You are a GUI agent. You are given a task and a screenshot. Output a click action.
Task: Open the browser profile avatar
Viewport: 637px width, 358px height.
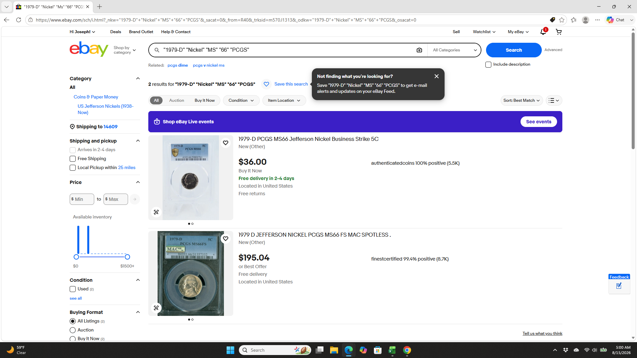pyautogui.click(x=586, y=20)
